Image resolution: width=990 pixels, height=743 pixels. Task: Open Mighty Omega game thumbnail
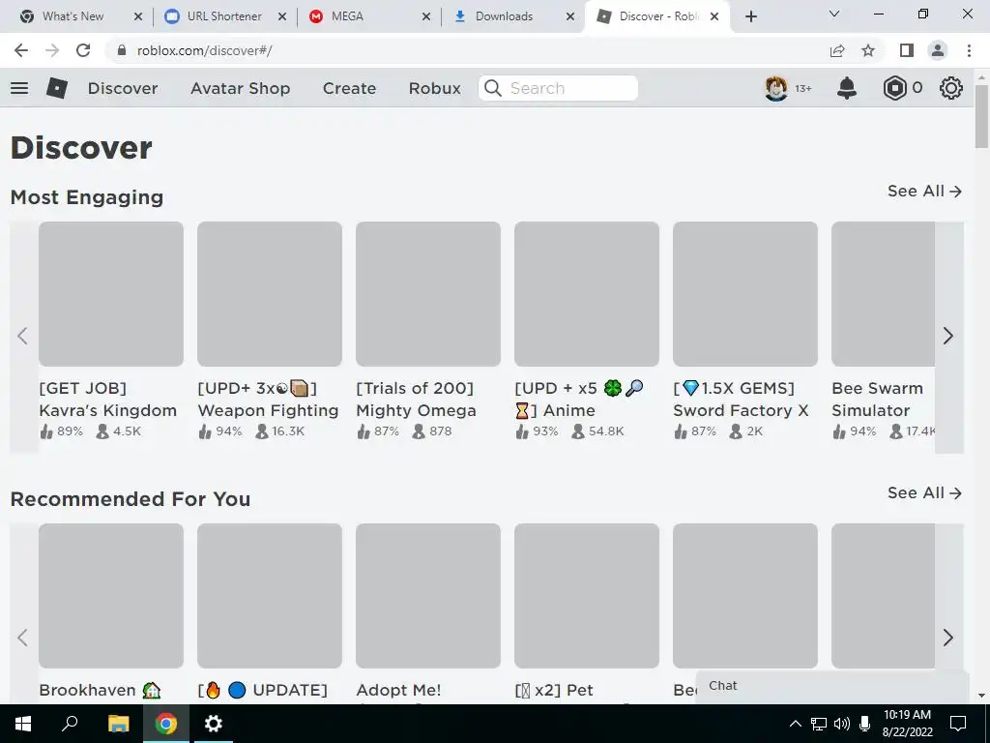pyautogui.click(x=428, y=294)
